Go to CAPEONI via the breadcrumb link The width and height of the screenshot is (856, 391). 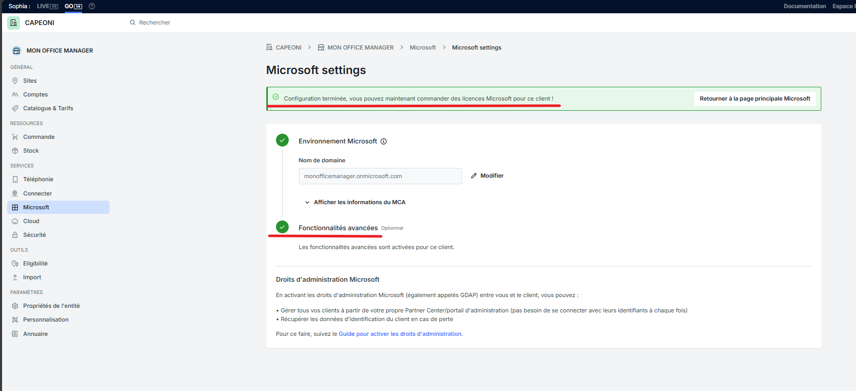289,47
